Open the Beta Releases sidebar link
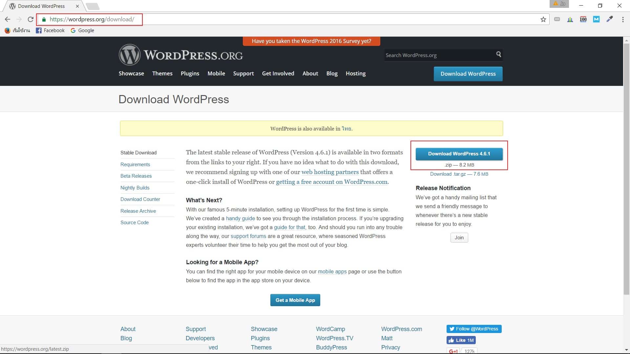The width and height of the screenshot is (630, 354). pos(136,176)
